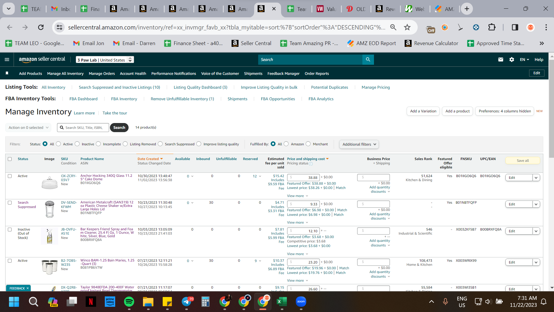Open Manage Orders menu item

pos(102,74)
